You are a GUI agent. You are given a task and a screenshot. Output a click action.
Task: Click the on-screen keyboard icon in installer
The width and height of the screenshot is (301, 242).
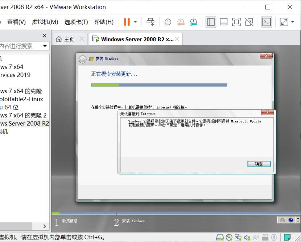[282, 220]
